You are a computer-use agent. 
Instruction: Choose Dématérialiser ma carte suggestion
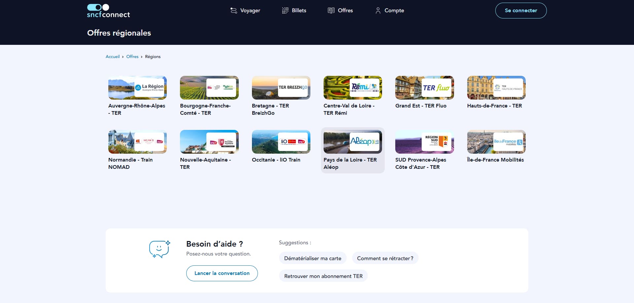[313, 258]
